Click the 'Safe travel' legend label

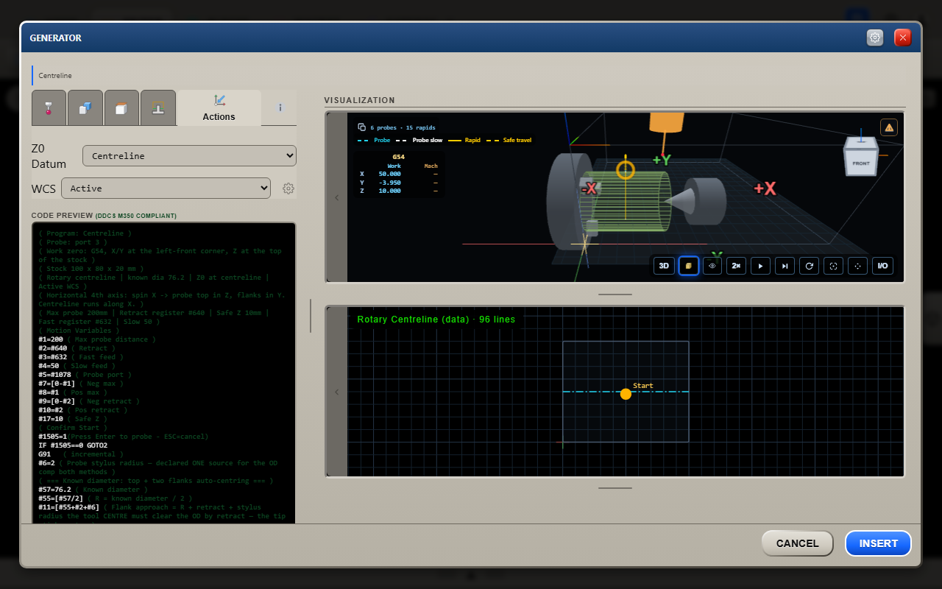tap(517, 140)
